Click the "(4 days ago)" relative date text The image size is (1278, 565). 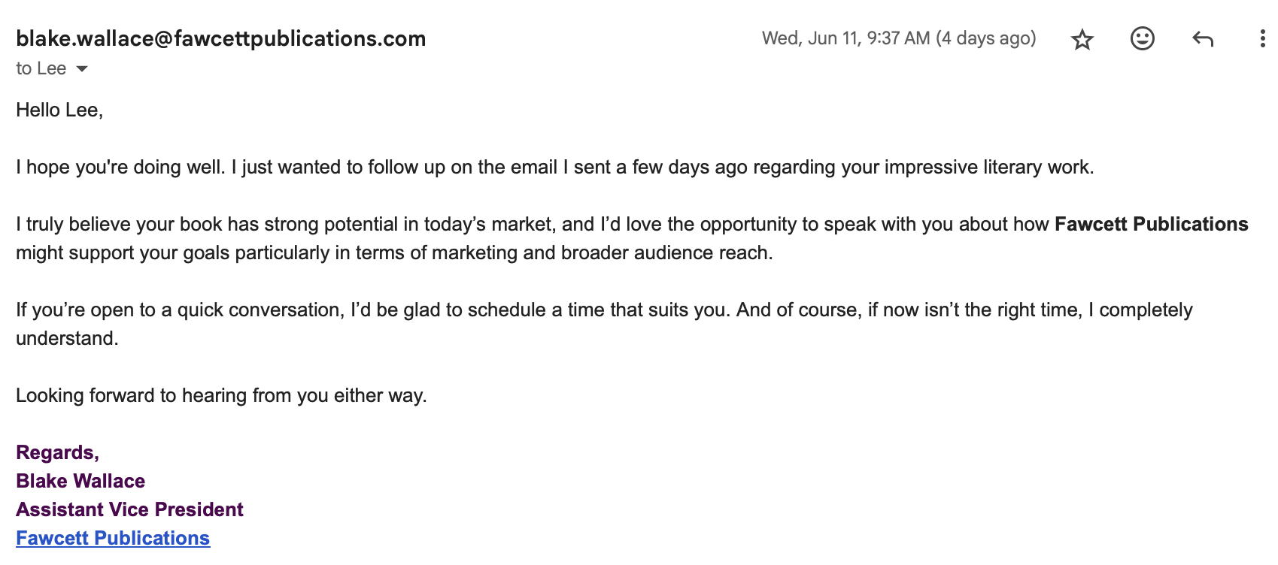986,38
